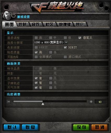Image resolution: width=111 pixels, height=133 pixels.
Task: Select 16BIT color depth checkbox
Action: (x=36, y=47)
